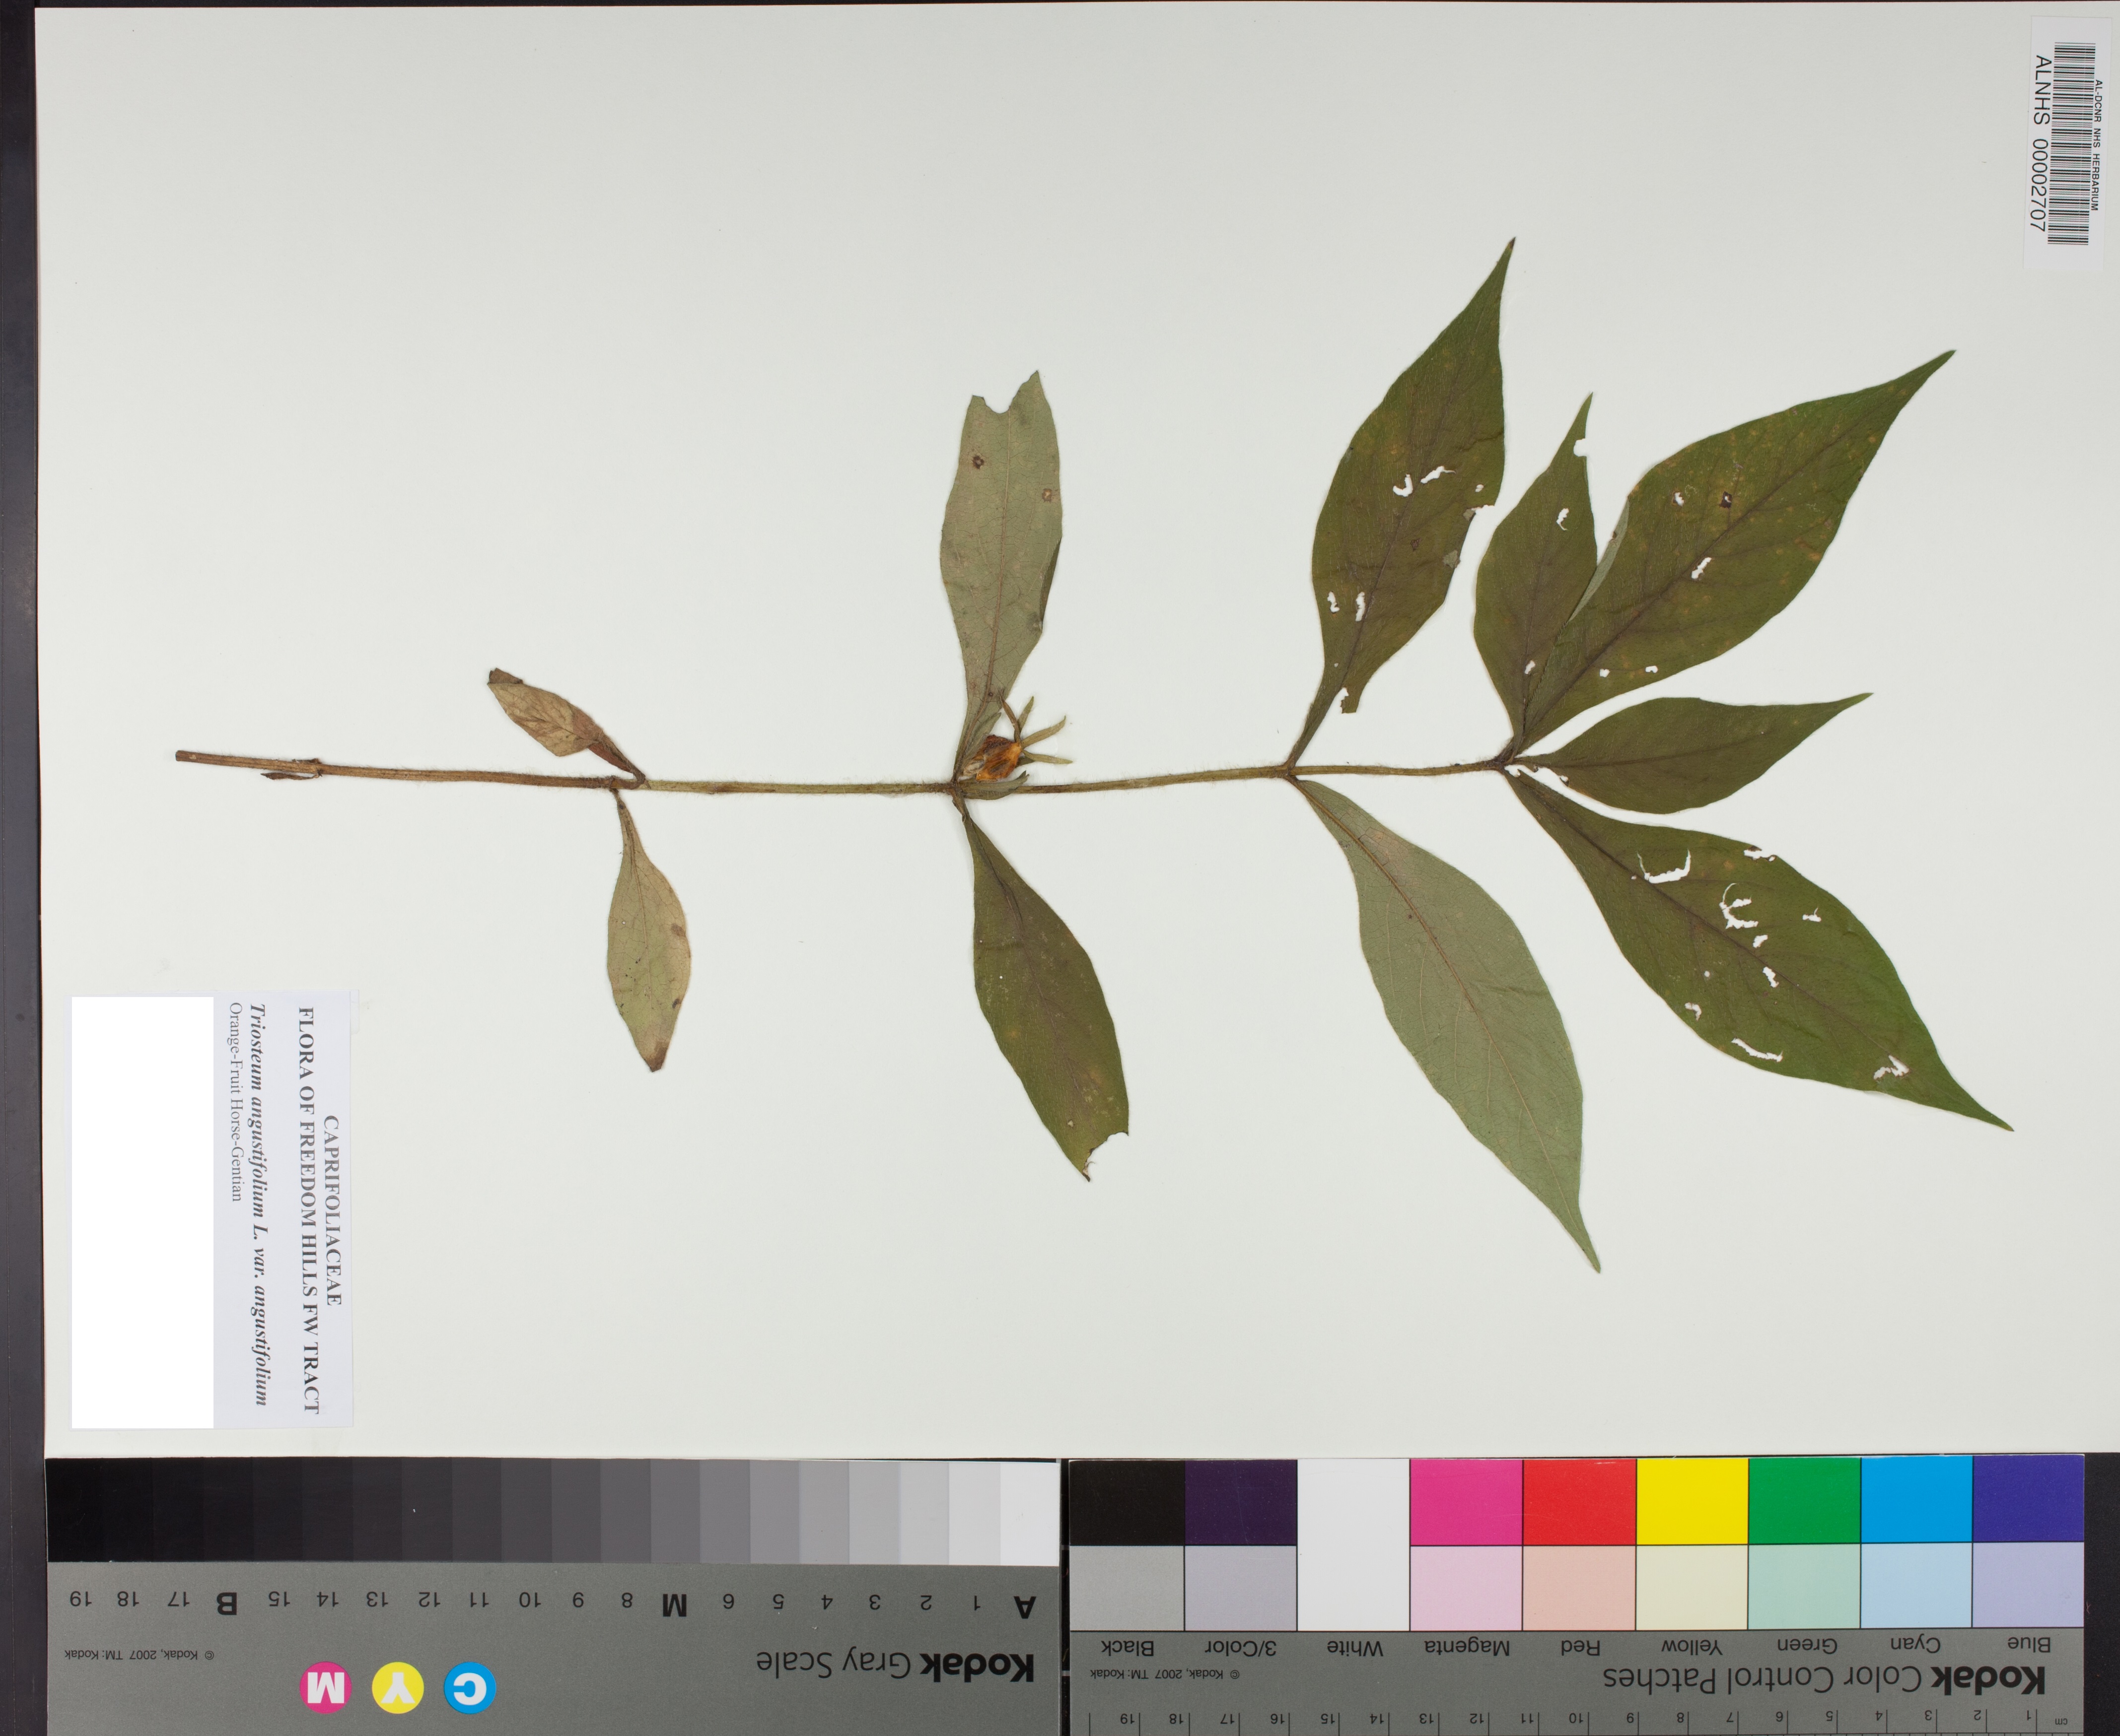Click the 'Black' patch label
Screen dimensions: 2120x1736
(1128, 1647)
